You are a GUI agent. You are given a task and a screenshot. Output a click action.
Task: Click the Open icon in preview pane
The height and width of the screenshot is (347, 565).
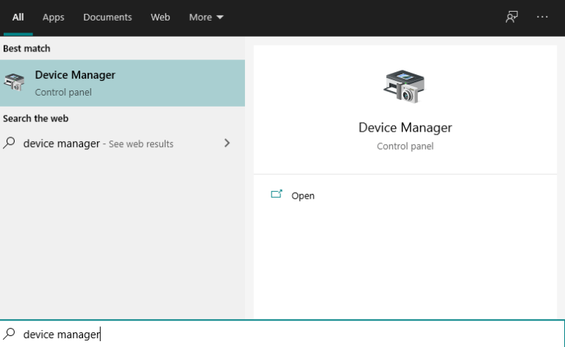(x=277, y=195)
